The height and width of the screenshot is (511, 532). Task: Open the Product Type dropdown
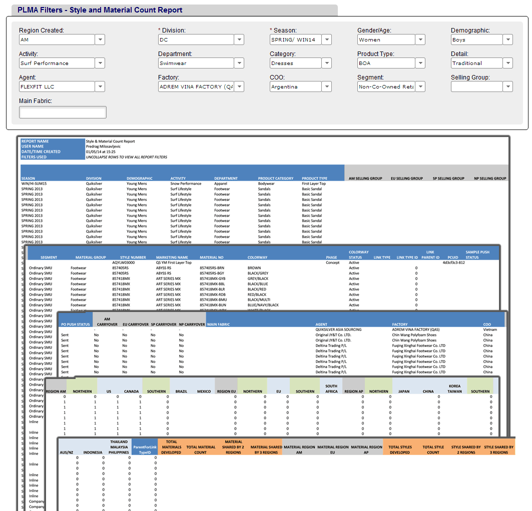click(x=420, y=63)
